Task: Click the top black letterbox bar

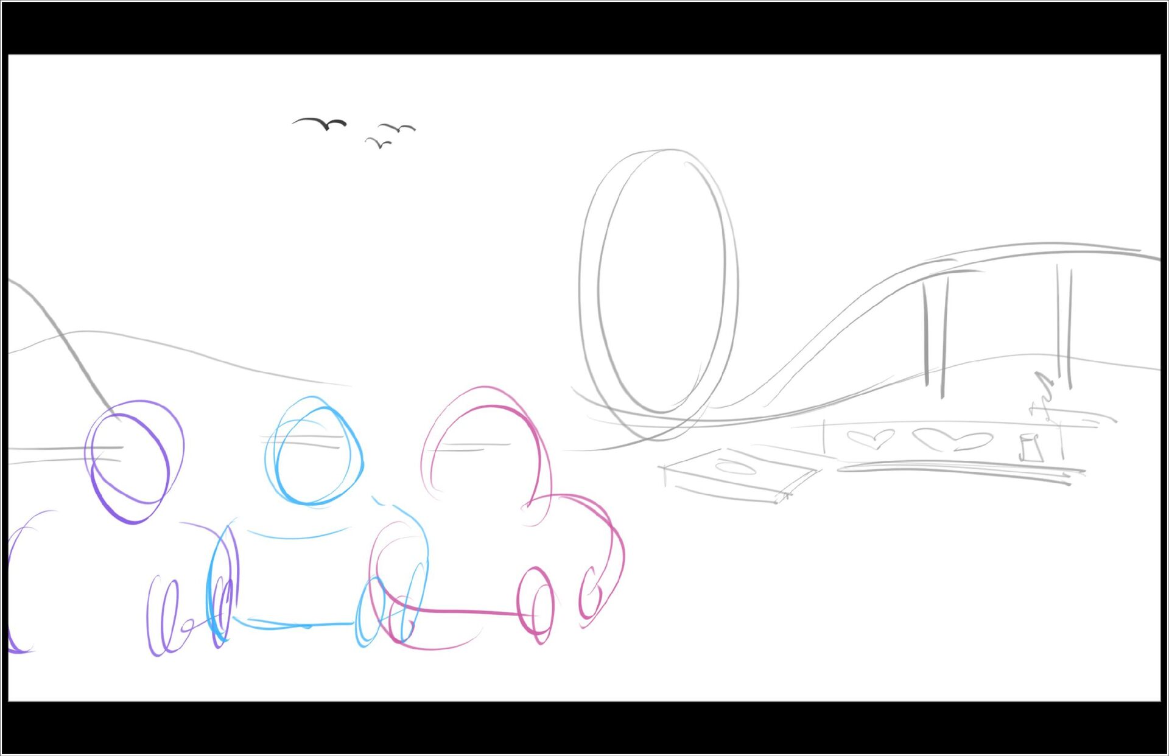Action: click(584, 27)
